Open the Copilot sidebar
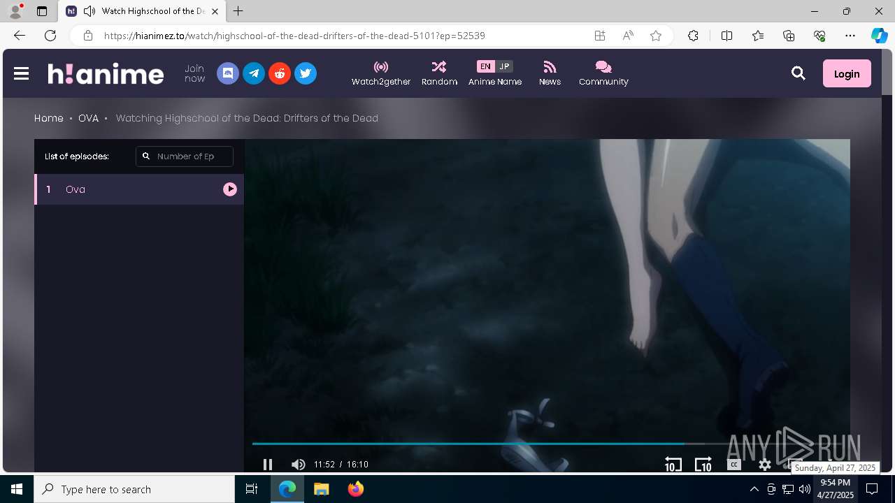This screenshot has width=895, height=503. click(x=880, y=36)
